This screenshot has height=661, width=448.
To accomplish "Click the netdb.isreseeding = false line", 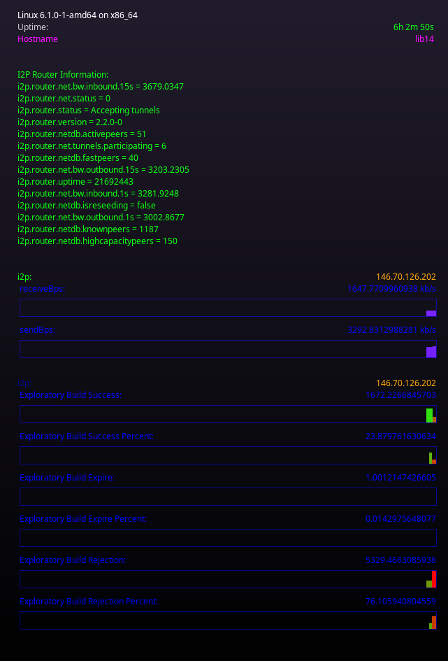I will (x=87, y=206).
